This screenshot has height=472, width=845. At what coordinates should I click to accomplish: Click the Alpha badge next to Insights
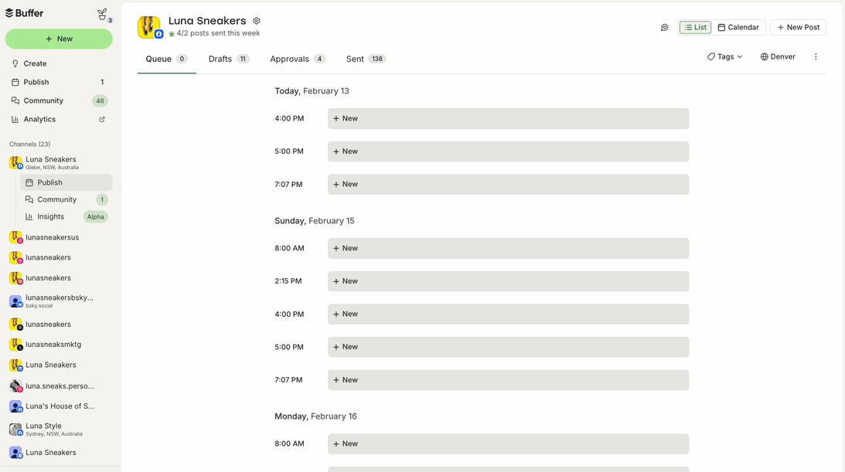click(x=95, y=217)
